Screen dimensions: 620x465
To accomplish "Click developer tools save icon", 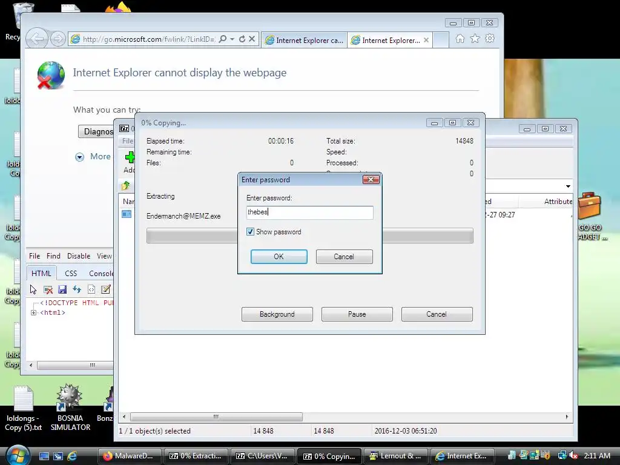I will [x=62, y=289].
